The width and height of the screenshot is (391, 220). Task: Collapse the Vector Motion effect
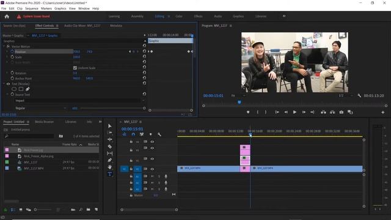point(4,46)
